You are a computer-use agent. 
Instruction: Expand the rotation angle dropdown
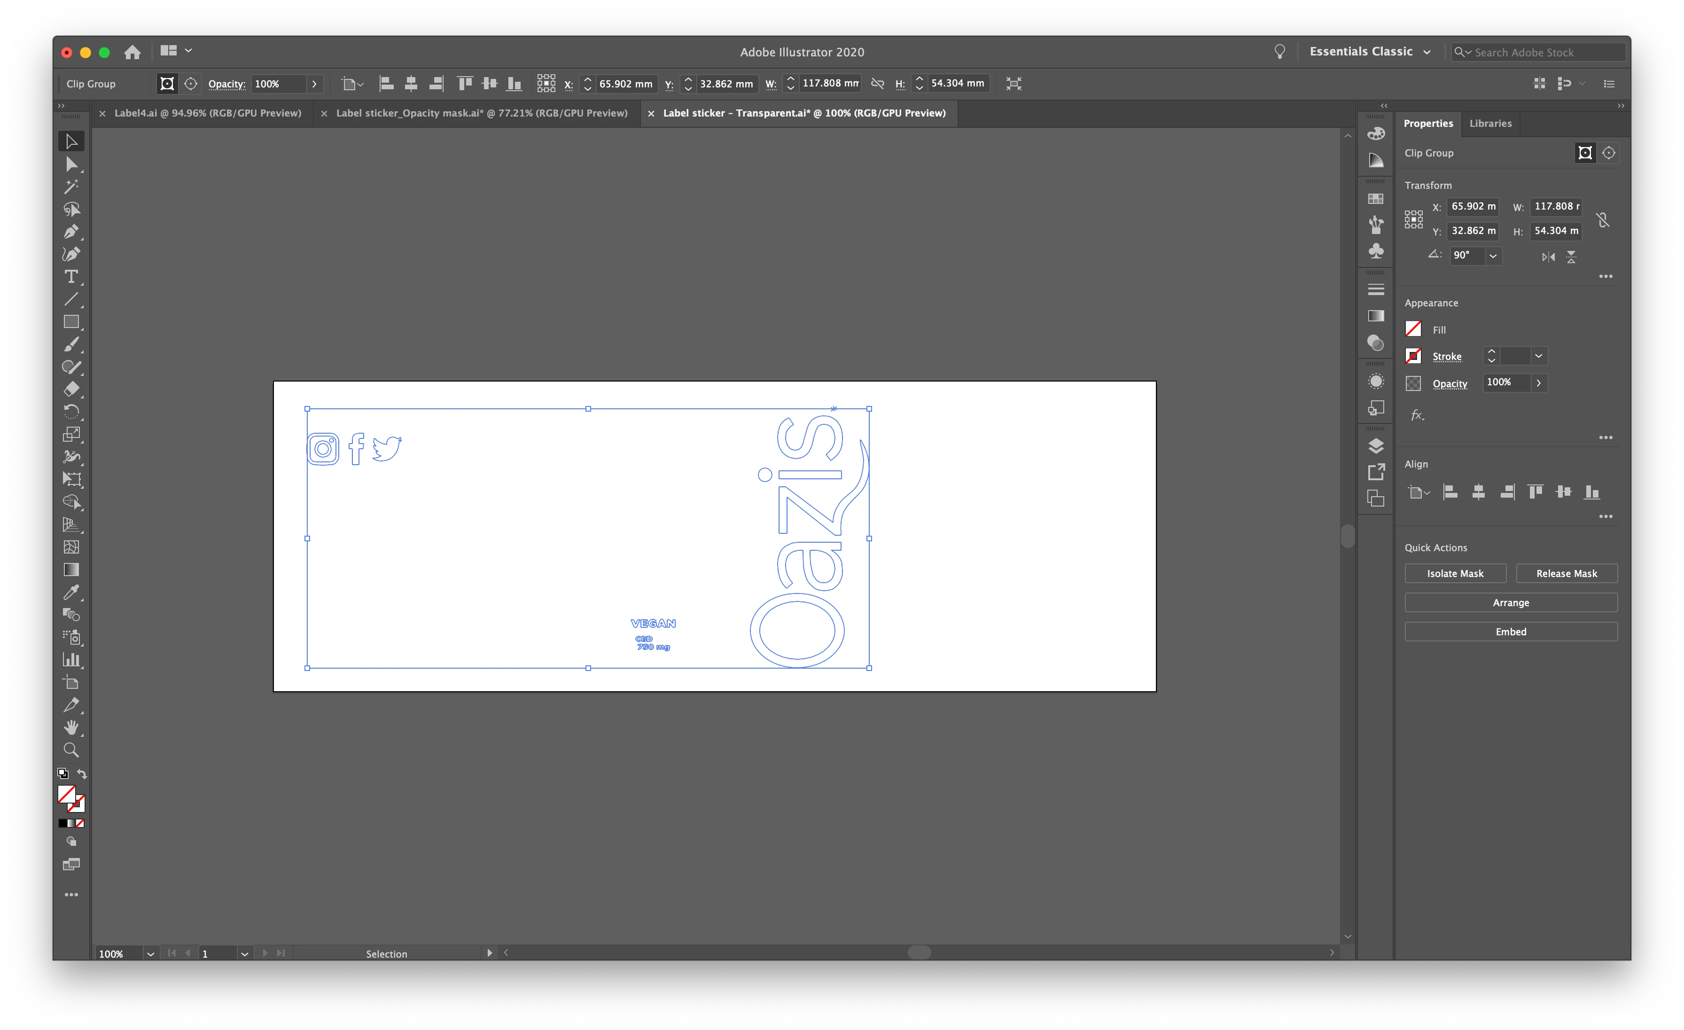(1493, 256)
